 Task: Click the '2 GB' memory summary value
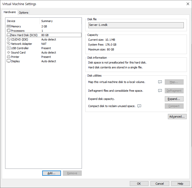coord(44,26)
